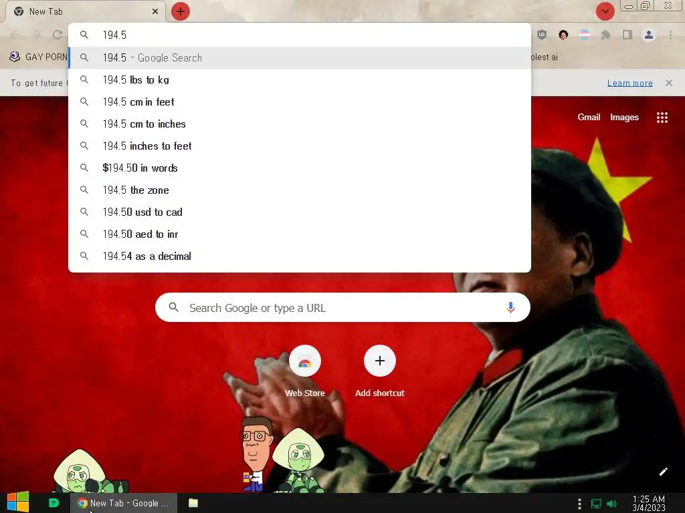Open the 'olest ai' bookmark

point(545,57)
